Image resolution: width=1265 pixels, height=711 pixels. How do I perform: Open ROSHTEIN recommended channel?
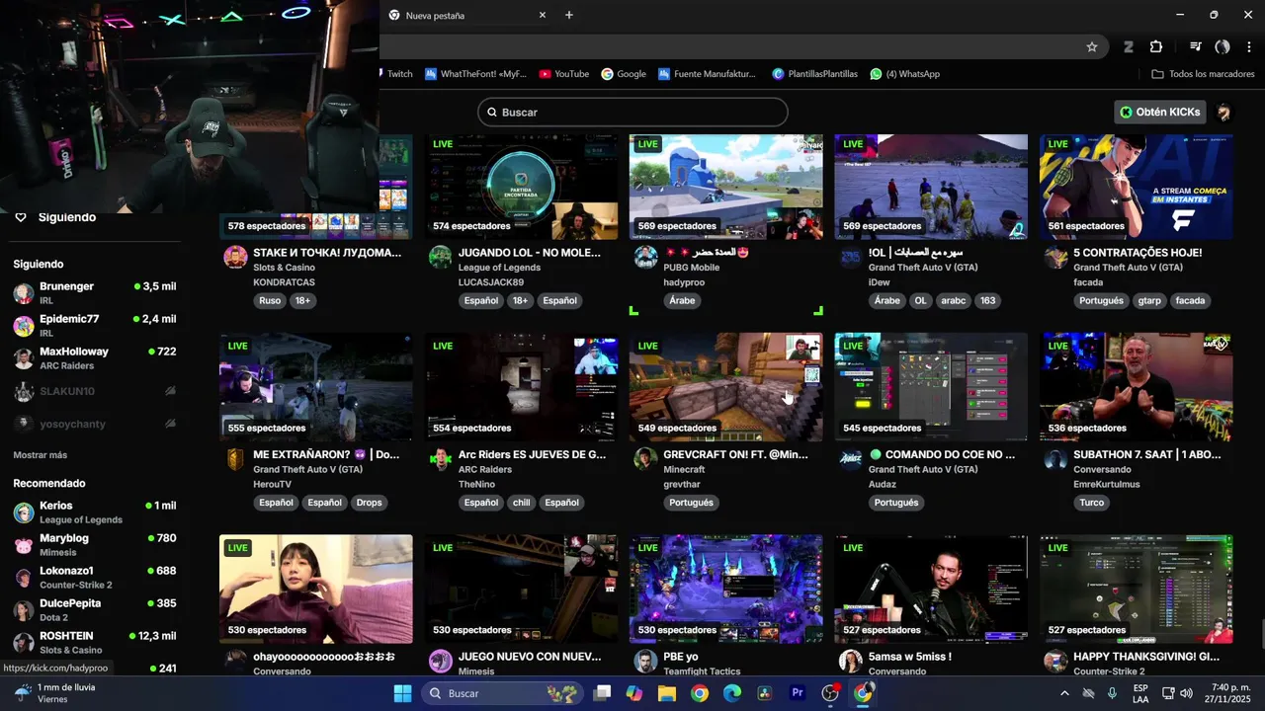tap(95, 642)
